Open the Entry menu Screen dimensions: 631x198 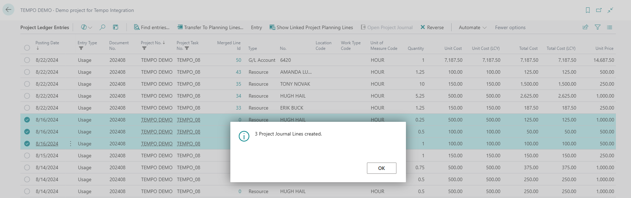(x=256, y=27)
